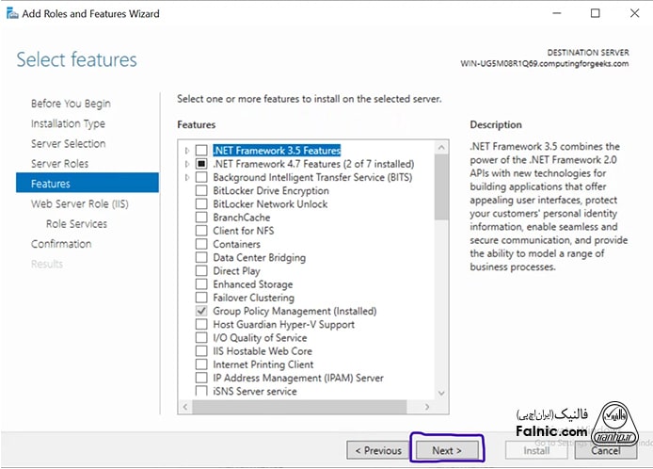The height and width of the screenshot is (469, 653).
Task: Tick the Failover Clustering checkbox
Action: click(x=201, y=298)
